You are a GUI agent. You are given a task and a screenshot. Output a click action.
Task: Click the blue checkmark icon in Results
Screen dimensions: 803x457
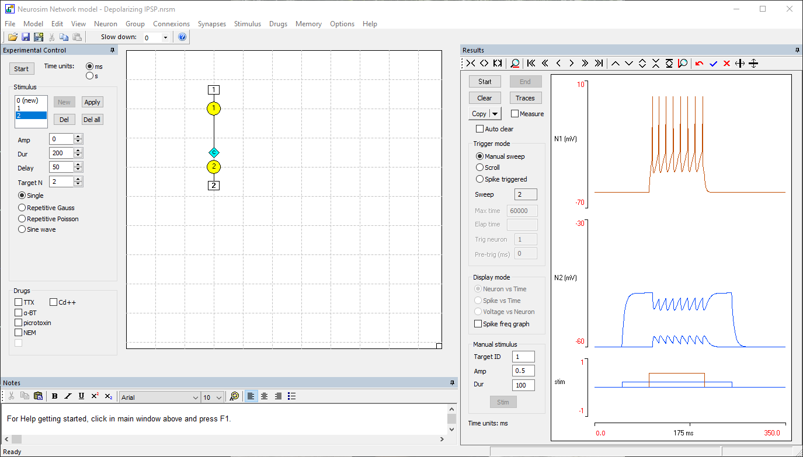click(713, 64)
